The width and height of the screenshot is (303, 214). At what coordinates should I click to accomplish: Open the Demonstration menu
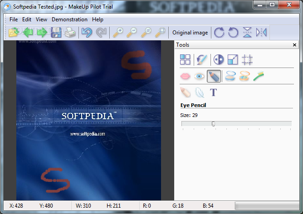click(69, 19)
